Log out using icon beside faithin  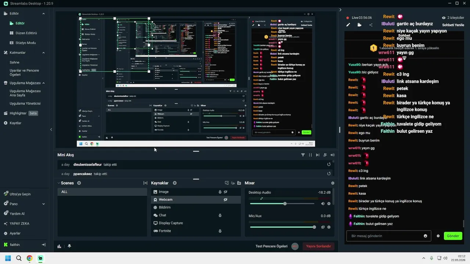[43, 245]
